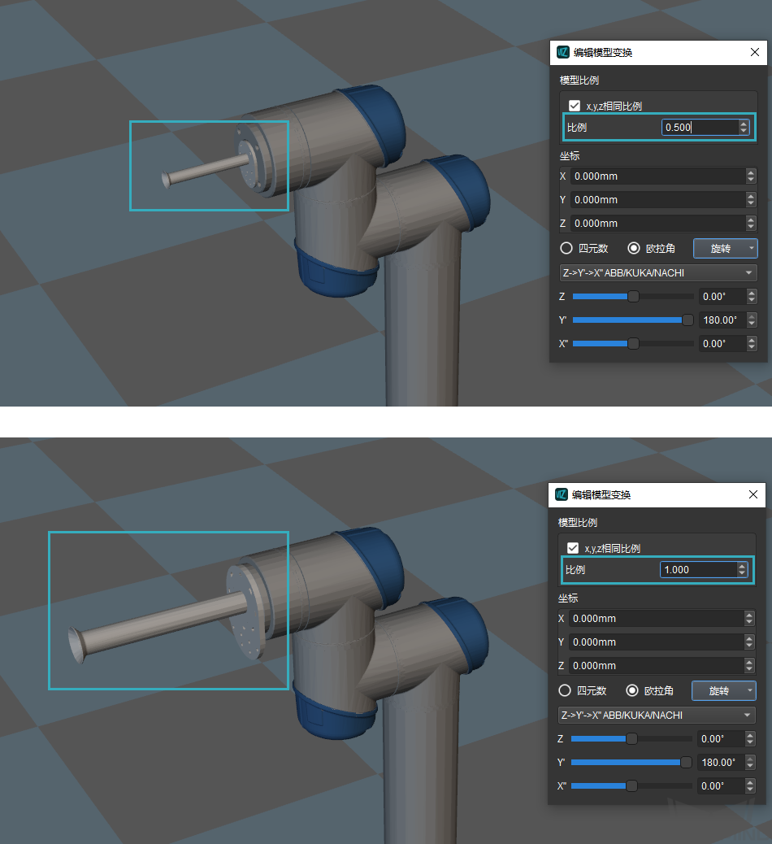Select 欧拉角 radio in the 1.000 scale dialog
The height and width of the screenshot is (844, 772).
[632, 690]
